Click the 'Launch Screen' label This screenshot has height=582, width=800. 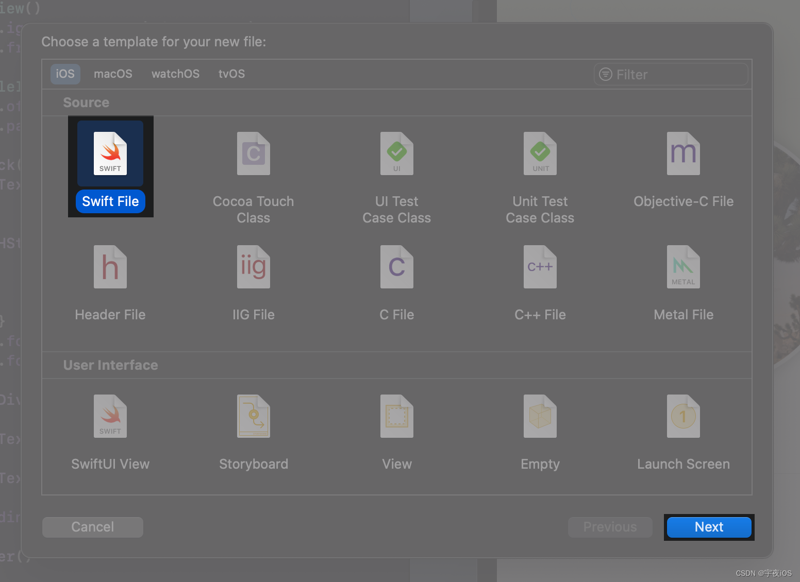coord(684,464)
